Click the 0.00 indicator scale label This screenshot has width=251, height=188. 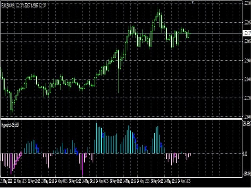coord(245,154)
